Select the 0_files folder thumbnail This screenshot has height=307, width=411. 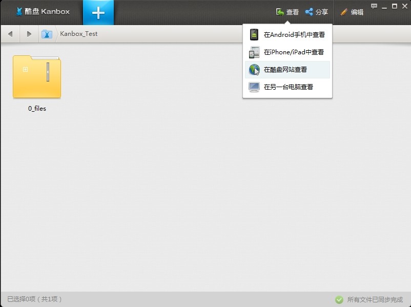coord(37,76)
